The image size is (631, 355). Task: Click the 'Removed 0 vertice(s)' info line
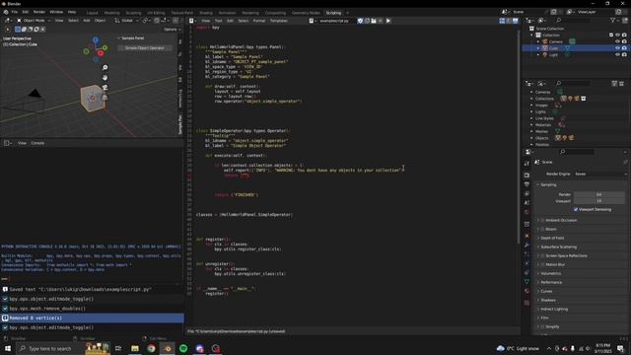92,318
